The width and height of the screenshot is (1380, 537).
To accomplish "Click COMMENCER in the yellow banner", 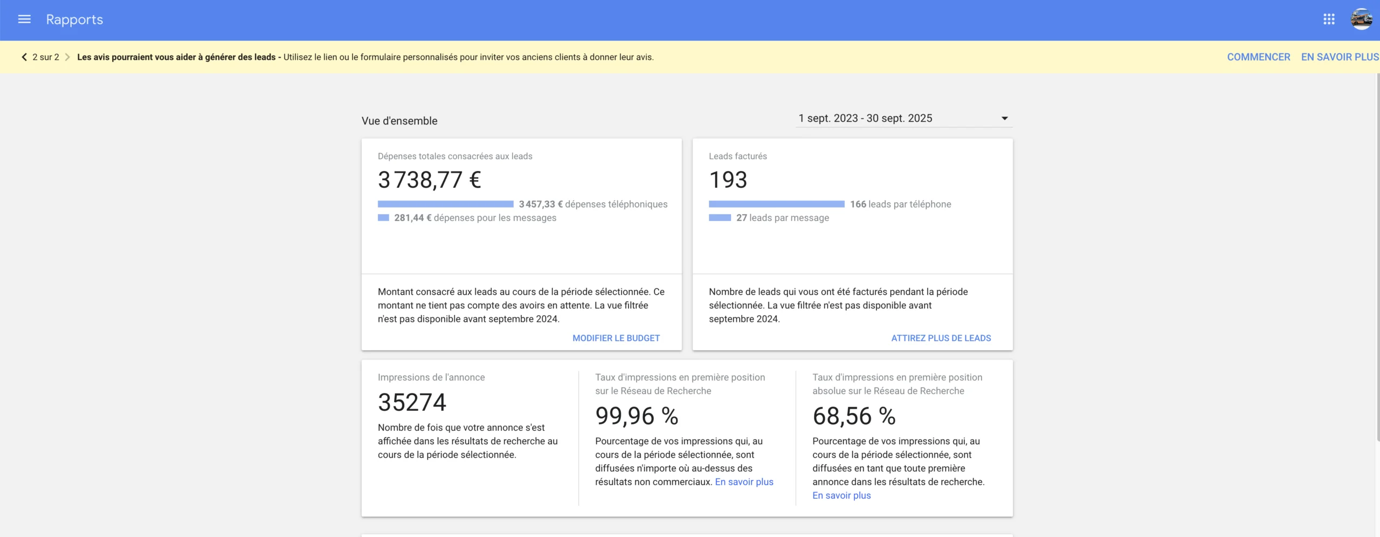I will (1258, 57).
